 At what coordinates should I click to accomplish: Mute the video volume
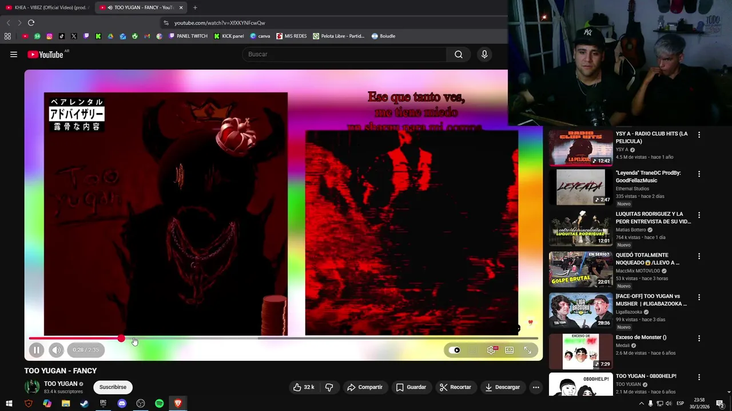click(x=56, y=350)
